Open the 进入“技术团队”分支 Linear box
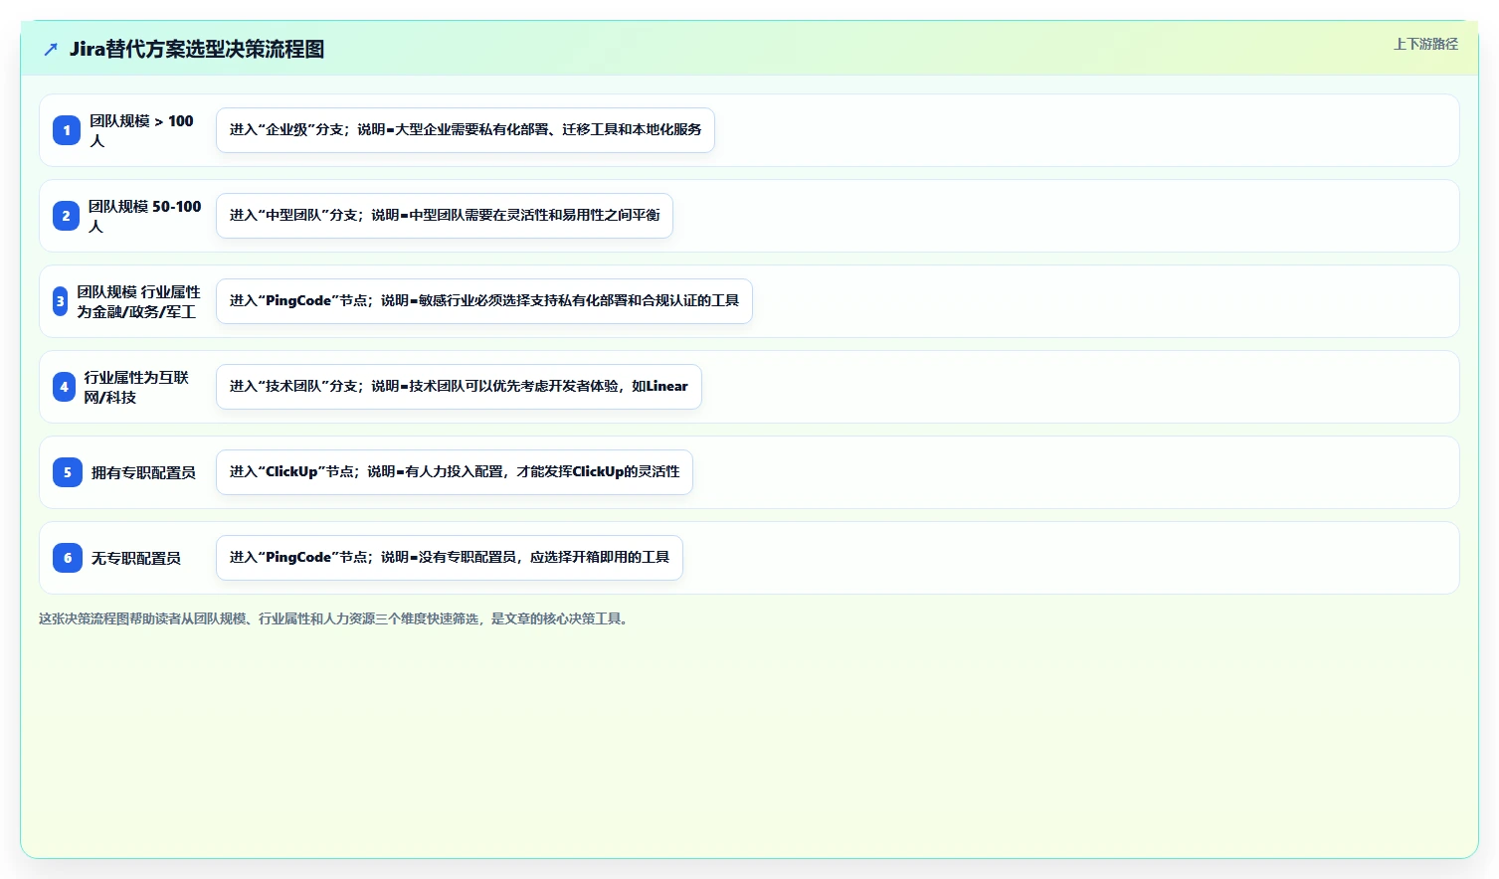The height and width of the screenshot is (879, 1499). pos(459,387)
